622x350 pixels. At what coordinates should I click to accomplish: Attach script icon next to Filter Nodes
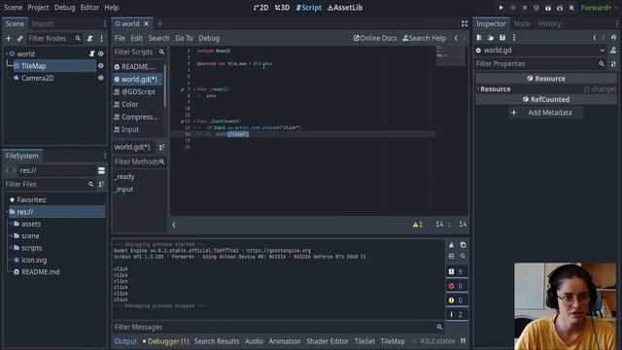pyautogui.click(x=90, y=39)
